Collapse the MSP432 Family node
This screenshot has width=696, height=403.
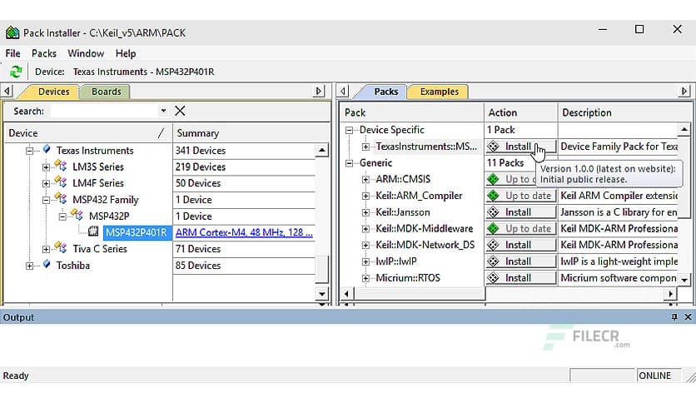[x=46, y=200]
